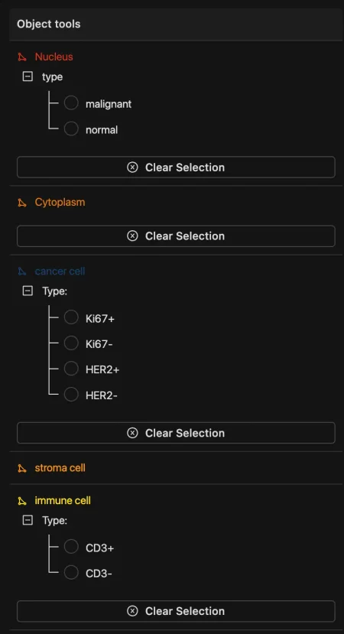
Task: Choose the malignant nucleus type radio
Action: pos(71,103)
